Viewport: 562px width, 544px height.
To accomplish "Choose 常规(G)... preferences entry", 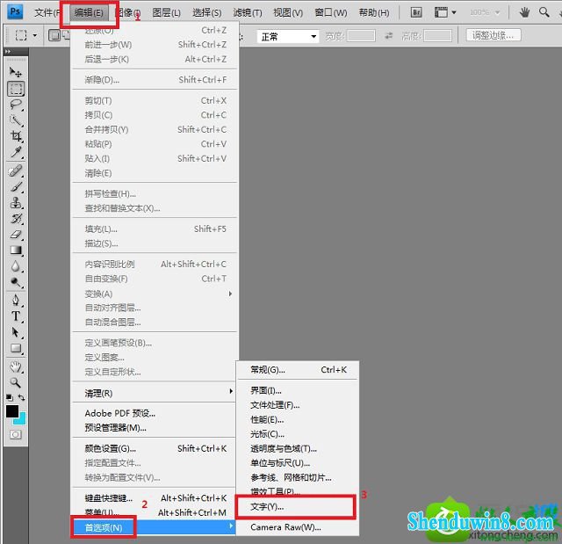I will click(x=298, y=369).
